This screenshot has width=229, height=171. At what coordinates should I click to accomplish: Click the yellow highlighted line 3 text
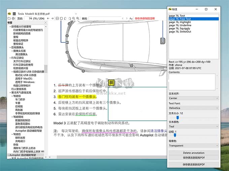coord(77,97)
